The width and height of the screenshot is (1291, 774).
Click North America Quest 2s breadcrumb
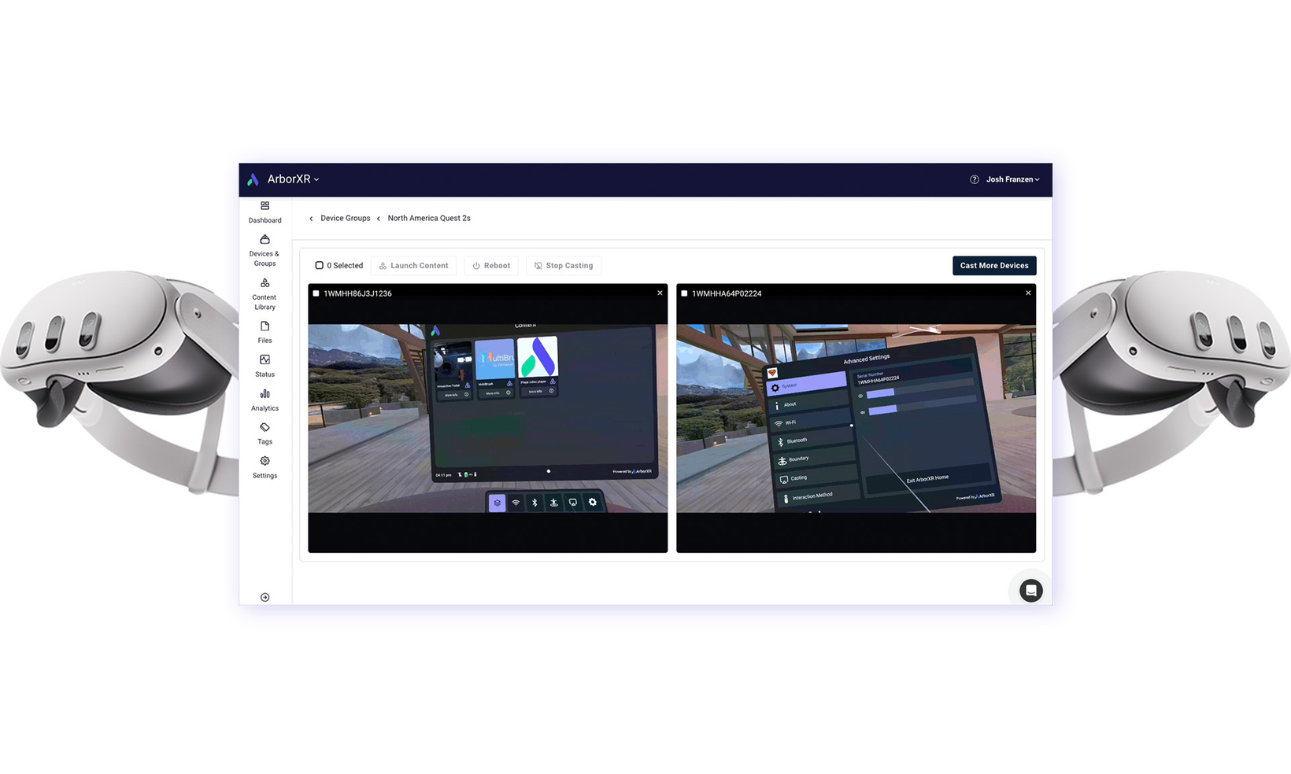(429, 218)
